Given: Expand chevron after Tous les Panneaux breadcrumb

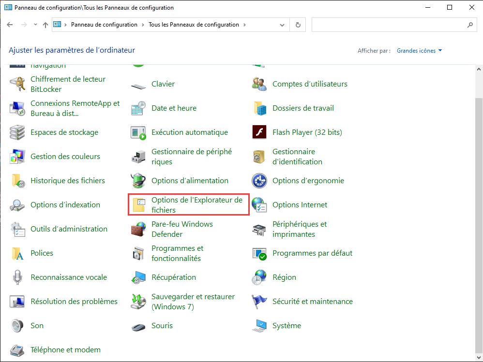Looking at the screenshot, I should coord(244,25).
